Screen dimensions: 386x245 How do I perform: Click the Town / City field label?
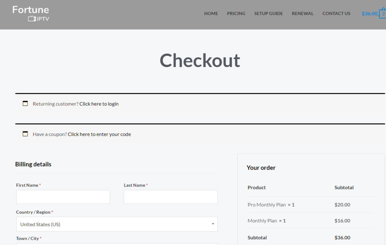coord(29,238)
